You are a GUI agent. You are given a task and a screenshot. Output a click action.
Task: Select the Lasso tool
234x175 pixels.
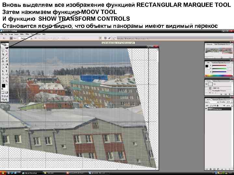pyautogui.click(x=3, y=51)
